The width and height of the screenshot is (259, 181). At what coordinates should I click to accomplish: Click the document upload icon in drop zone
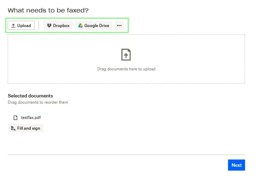point(126,55)
